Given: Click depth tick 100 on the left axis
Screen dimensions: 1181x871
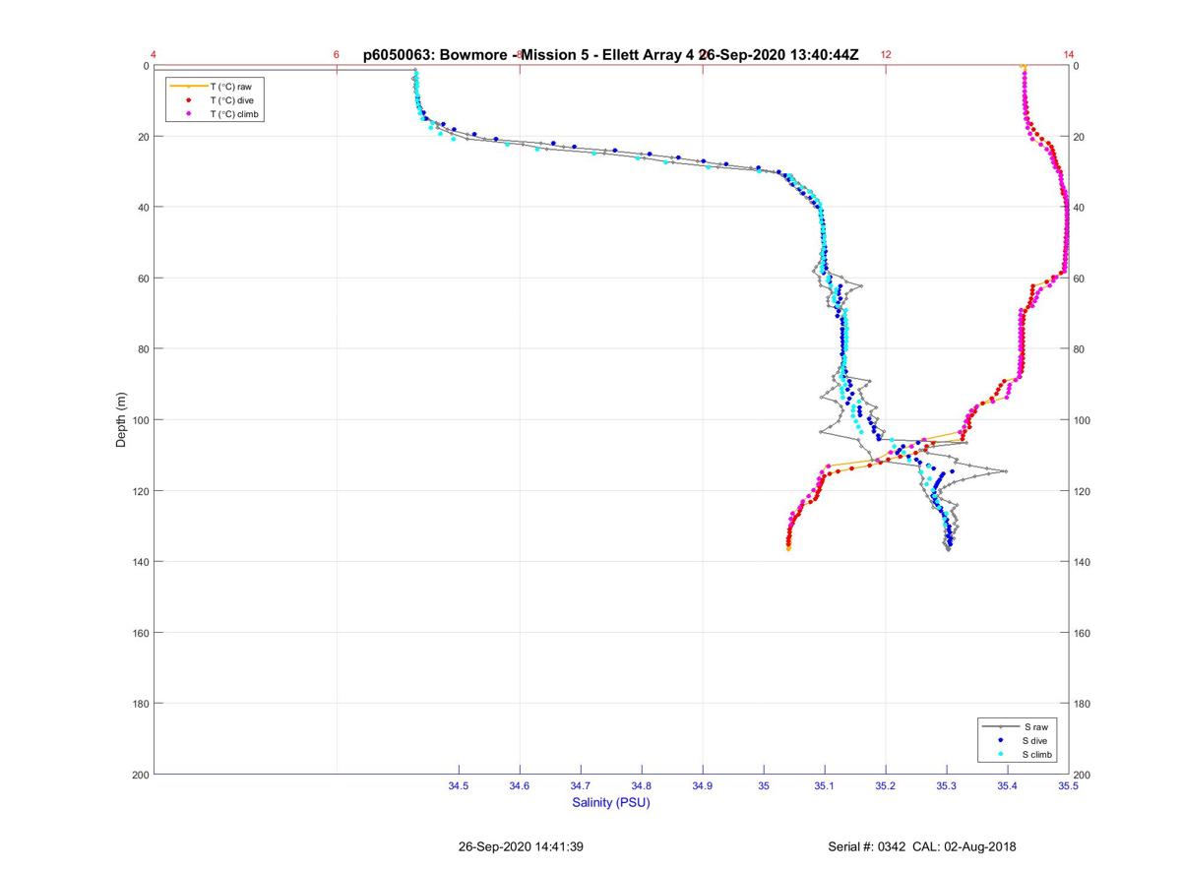Looking at the screenshot, I should (x=141, y=420).
